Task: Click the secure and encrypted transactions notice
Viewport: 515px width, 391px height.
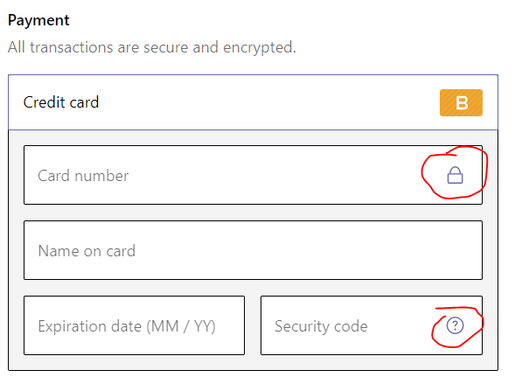Action: click(x=152, y=47)
